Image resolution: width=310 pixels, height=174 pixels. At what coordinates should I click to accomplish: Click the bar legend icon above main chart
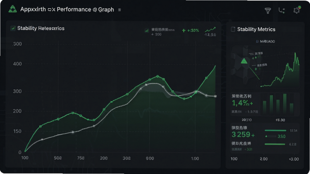point(146,31)
